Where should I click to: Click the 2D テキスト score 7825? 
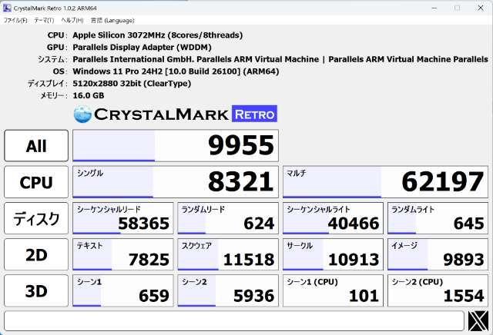tap(122, 254)
